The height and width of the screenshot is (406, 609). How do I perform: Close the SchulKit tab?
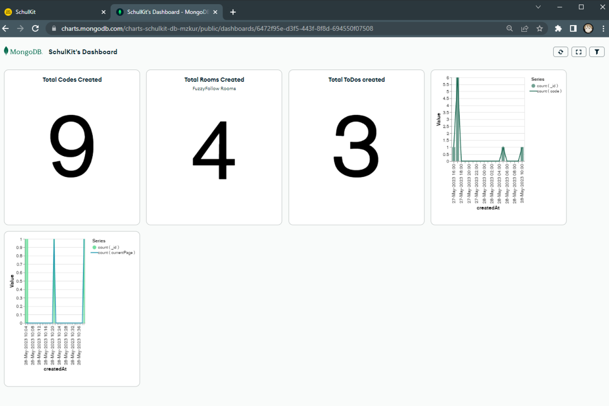point(103,12)
